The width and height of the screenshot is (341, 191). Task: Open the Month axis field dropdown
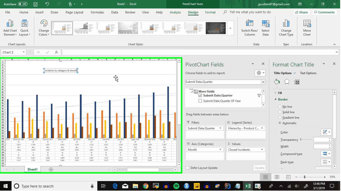click(220, 150)
